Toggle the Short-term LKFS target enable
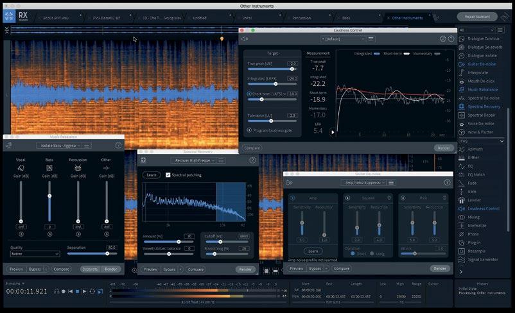 tap(249, 94)
